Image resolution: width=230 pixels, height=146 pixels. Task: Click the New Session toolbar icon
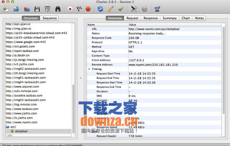click(x=6, y=9)
